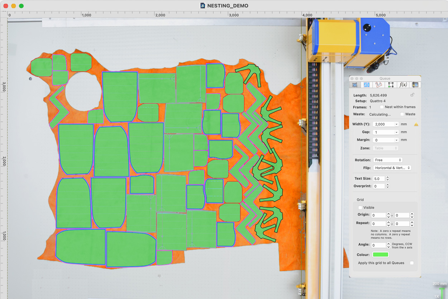Switch to the f(x) function tab
The image size is (448, 299).
(x=403, y=85)
